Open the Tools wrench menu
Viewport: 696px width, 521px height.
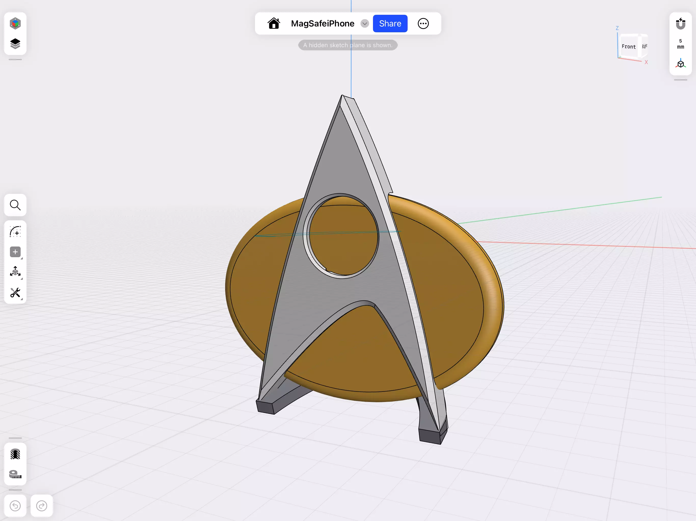(15, 293)
